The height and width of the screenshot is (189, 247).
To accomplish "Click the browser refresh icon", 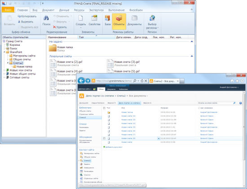I will pos(142,81).
